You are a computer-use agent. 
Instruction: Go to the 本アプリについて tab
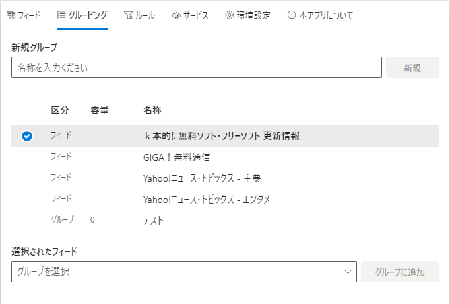[320, 15]
